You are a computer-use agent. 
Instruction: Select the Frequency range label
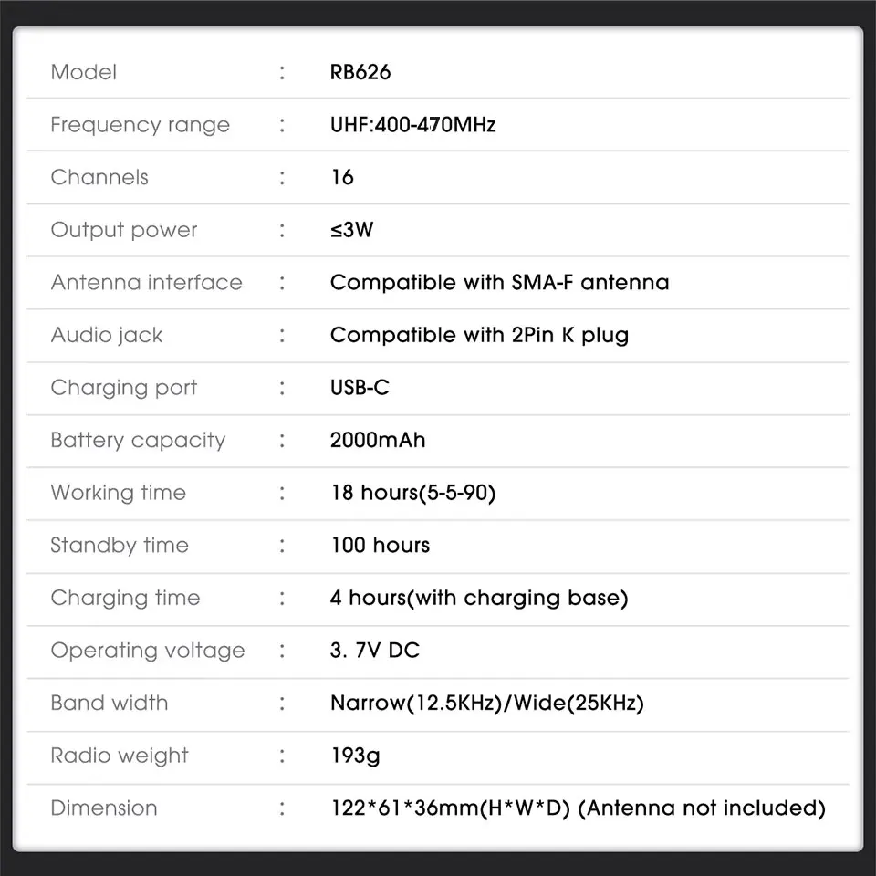pos(140,125)
